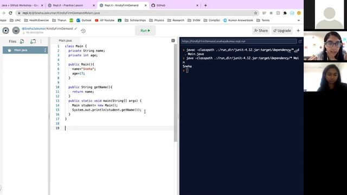
Task: Open the Kumon Answerbook bookmark
Action: point(238,21)
